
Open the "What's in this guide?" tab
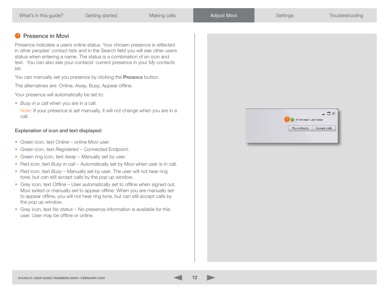pyautogui.click(x=41, y=16)
